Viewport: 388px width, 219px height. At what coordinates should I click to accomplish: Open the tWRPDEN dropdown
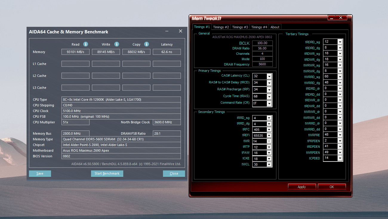[x=340, y=152]
